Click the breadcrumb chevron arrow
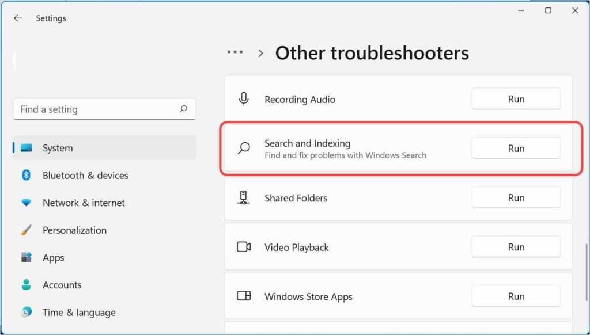 260,53
